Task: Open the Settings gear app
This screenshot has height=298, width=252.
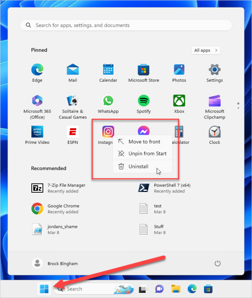Action: point(215,73)
